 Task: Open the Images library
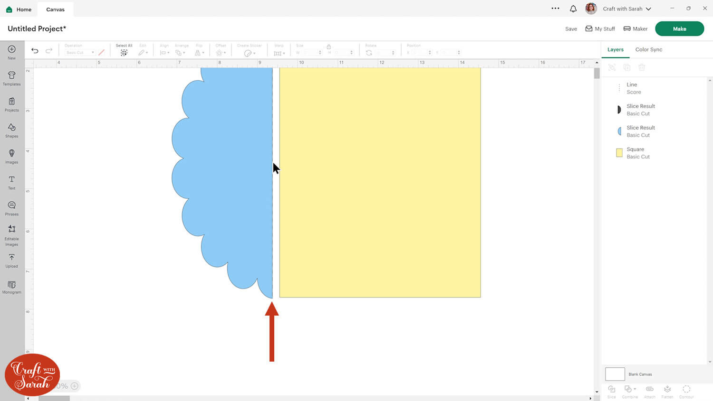(x=11, y=156)
